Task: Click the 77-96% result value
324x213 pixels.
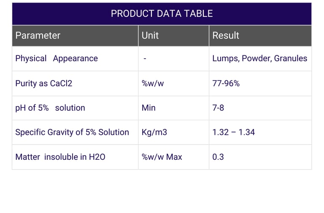Action: tap(226, 83)
